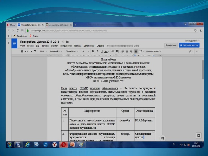Screen dimensions: 208x156
Task: Open the Docs home blue page icon
Action: [x=15, y=43]
